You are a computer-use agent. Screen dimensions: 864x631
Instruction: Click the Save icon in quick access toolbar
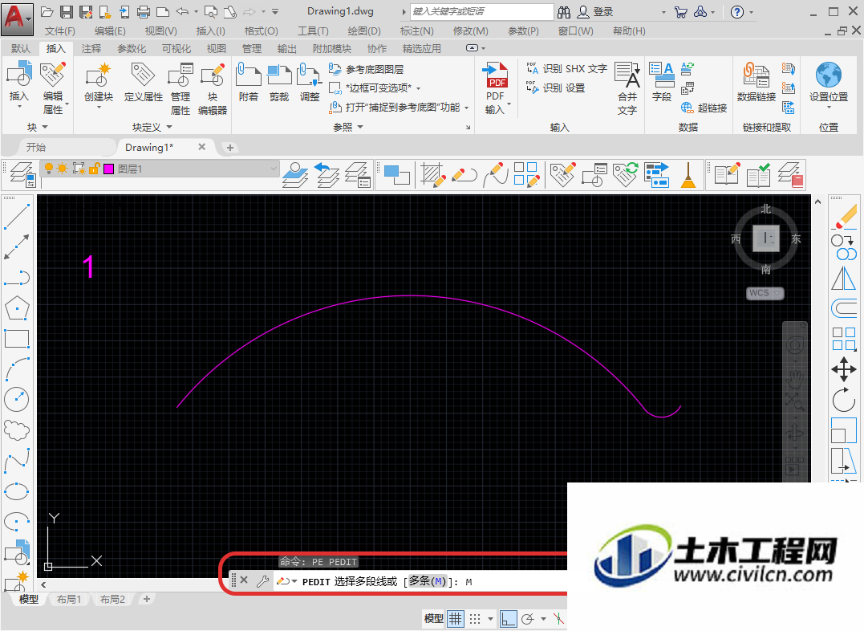[x=66, y=11]
